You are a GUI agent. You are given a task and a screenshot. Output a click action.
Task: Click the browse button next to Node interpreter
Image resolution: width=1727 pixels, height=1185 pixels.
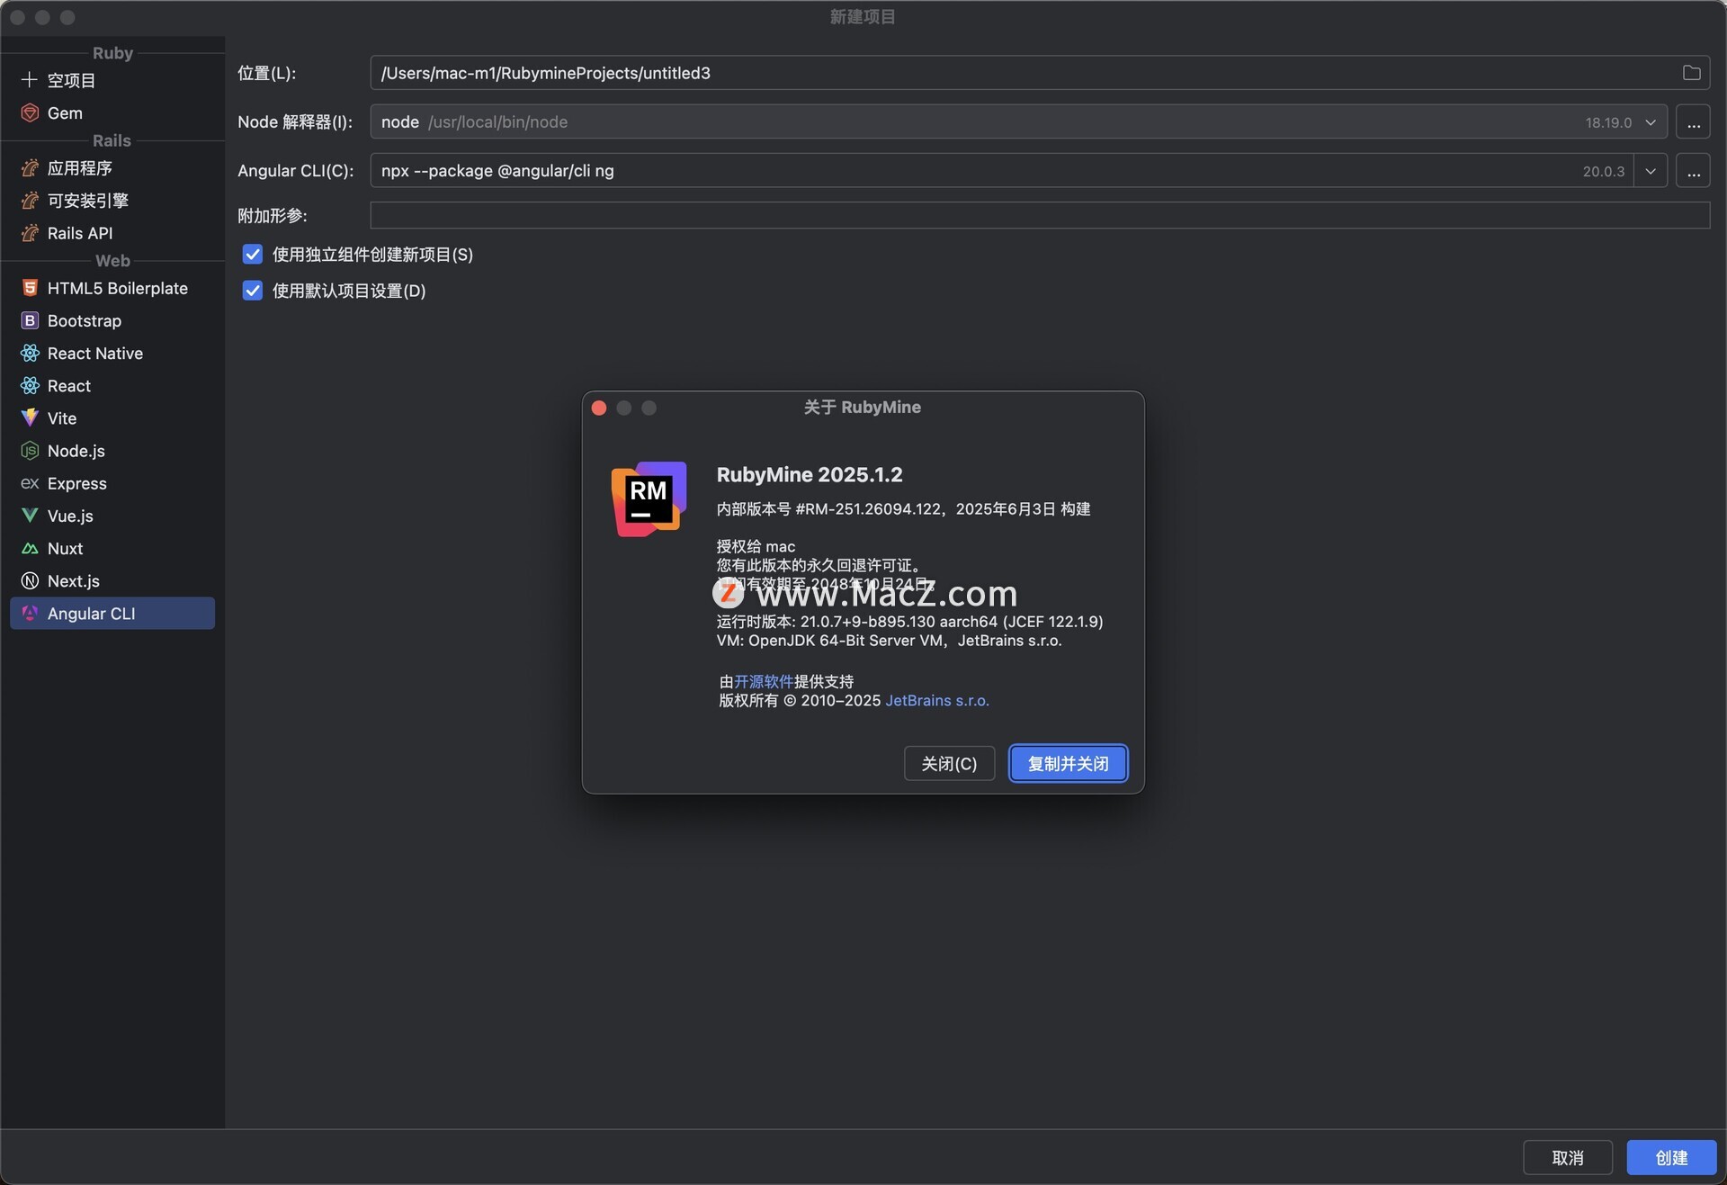(x=1693, y=121)
